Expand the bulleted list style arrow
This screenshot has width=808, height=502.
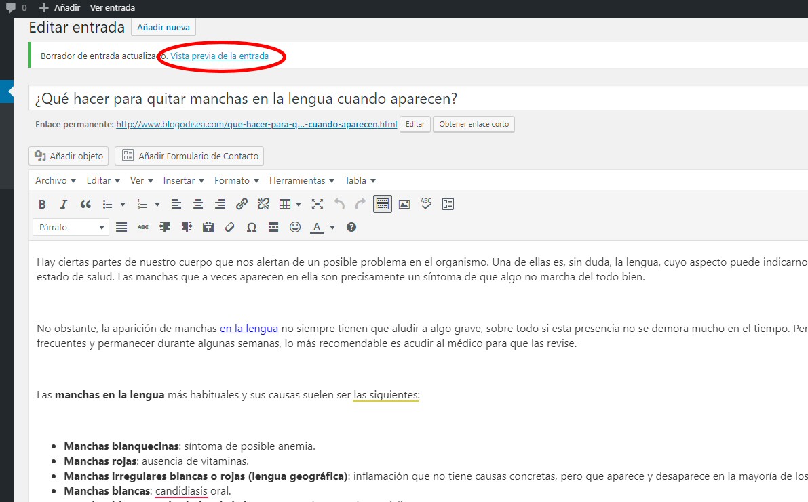(x=123, y=204)
